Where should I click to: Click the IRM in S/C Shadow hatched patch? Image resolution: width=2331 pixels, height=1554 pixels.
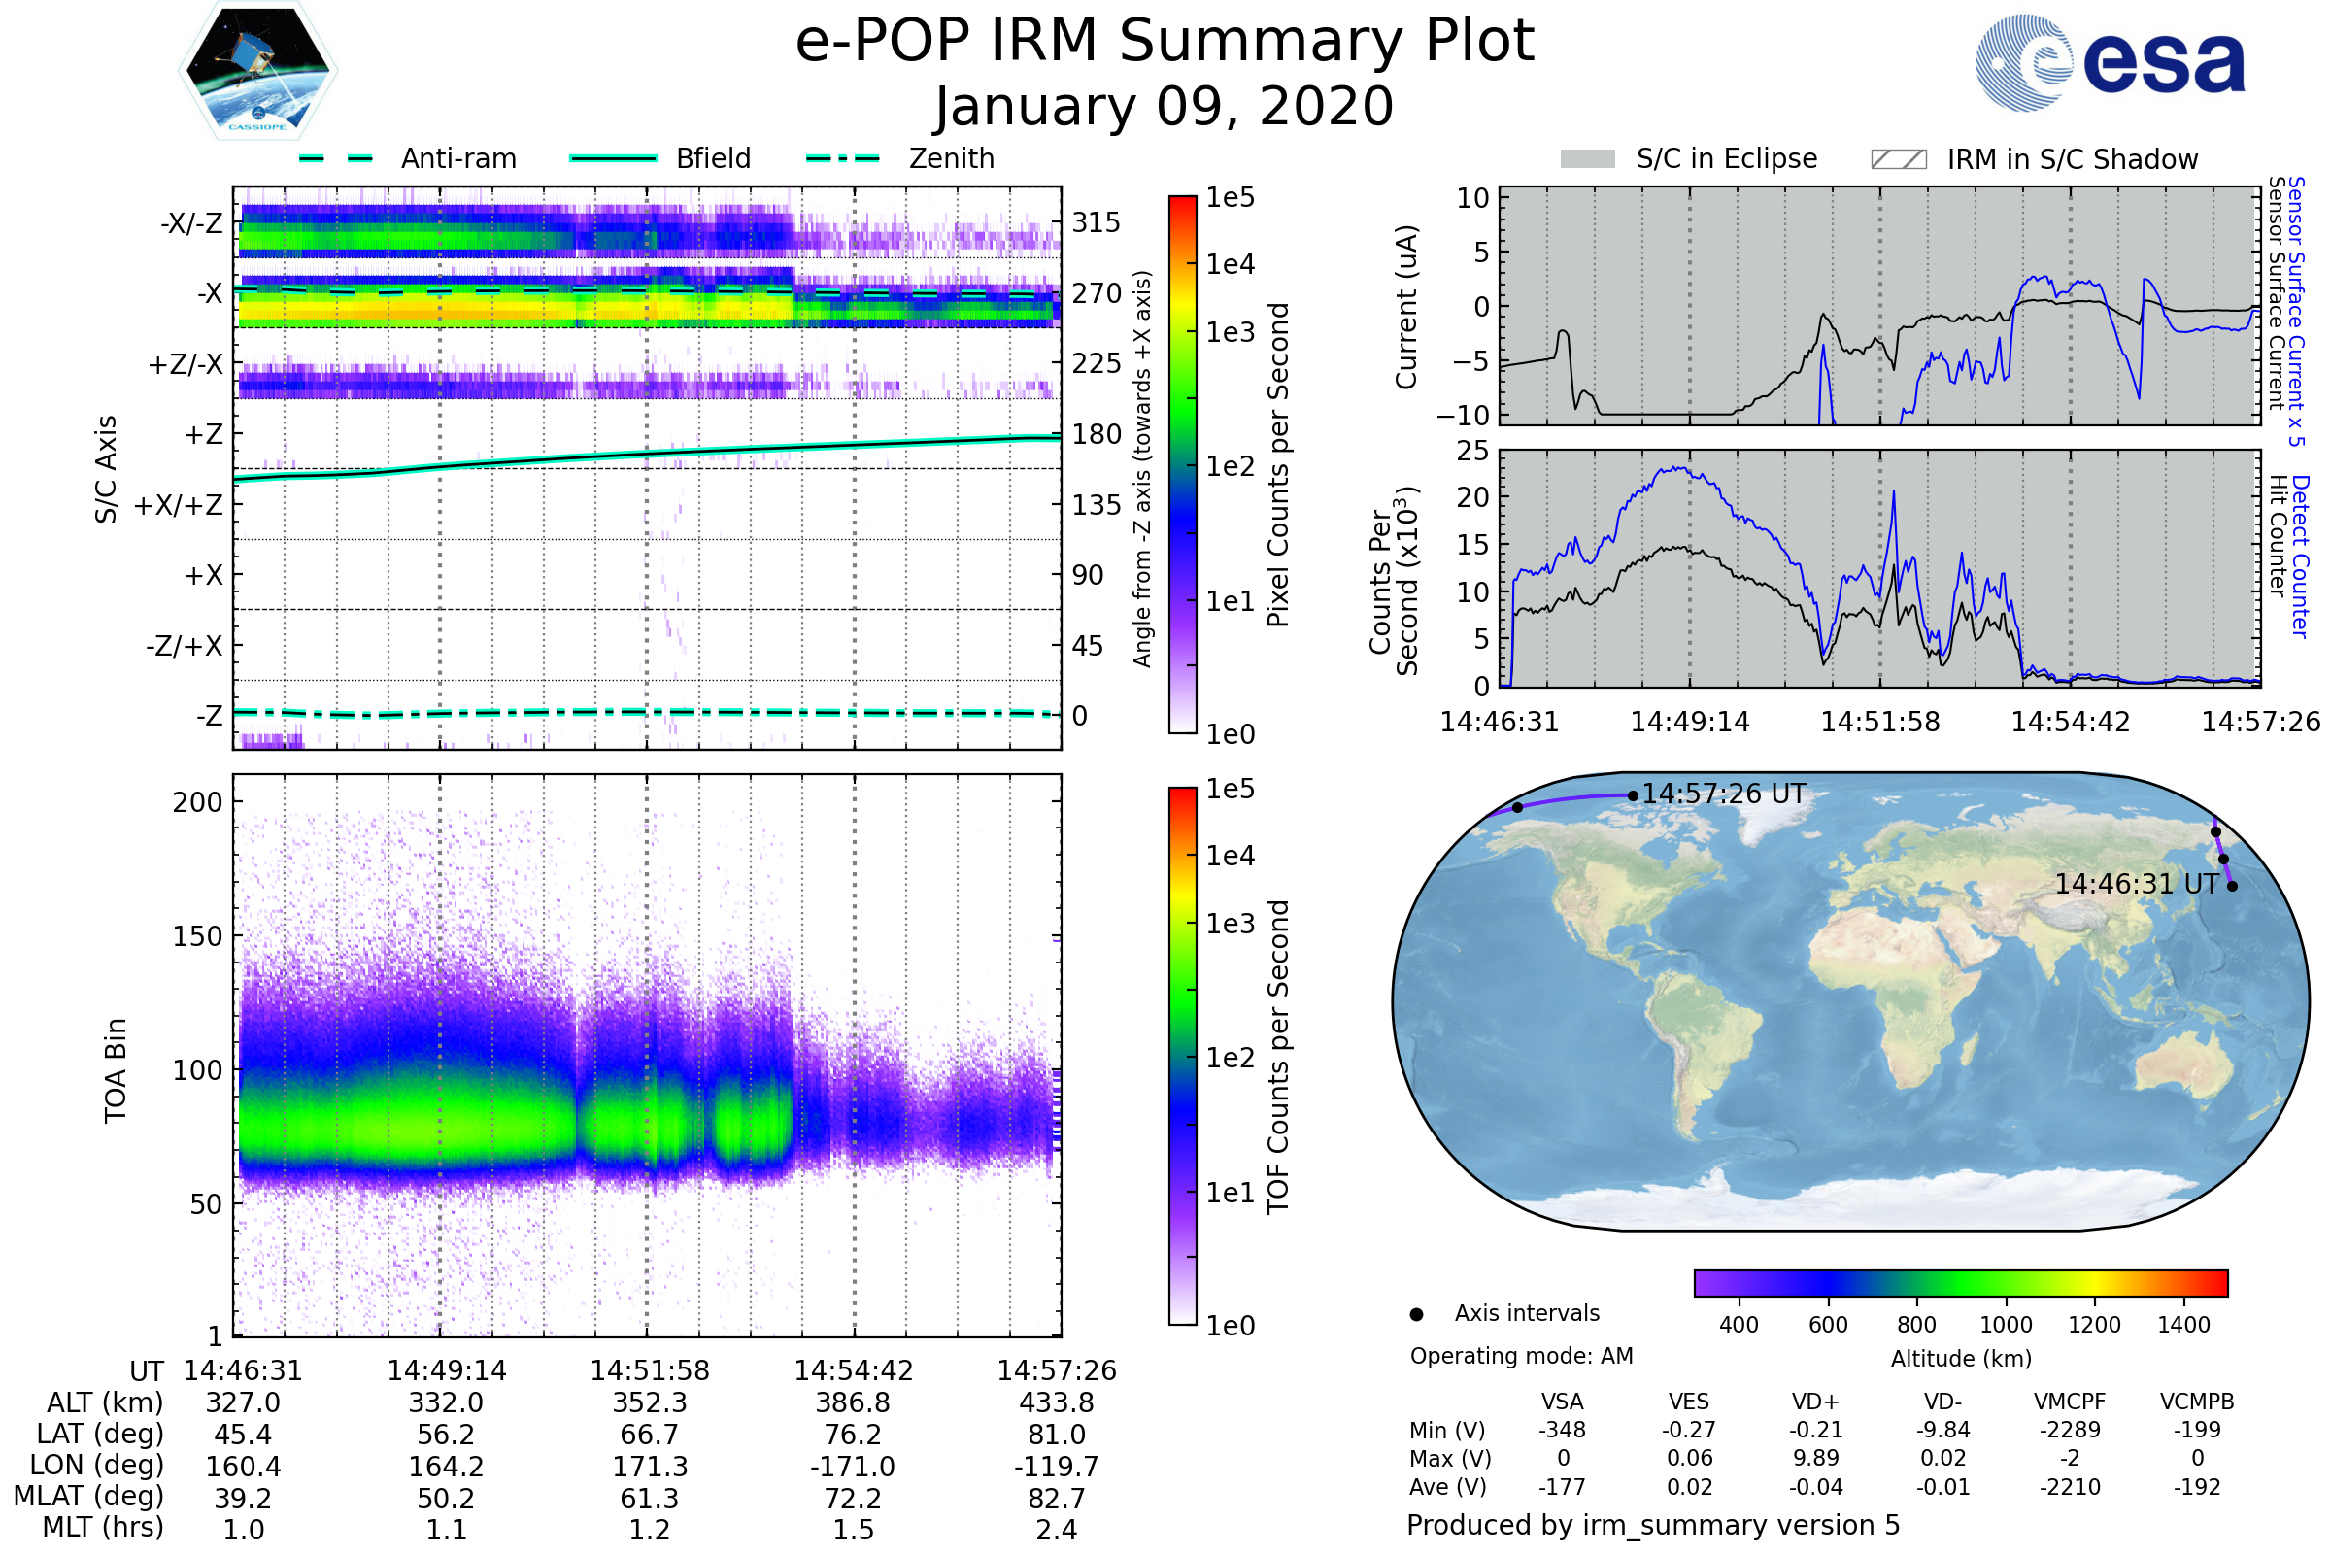[1899, 159]
